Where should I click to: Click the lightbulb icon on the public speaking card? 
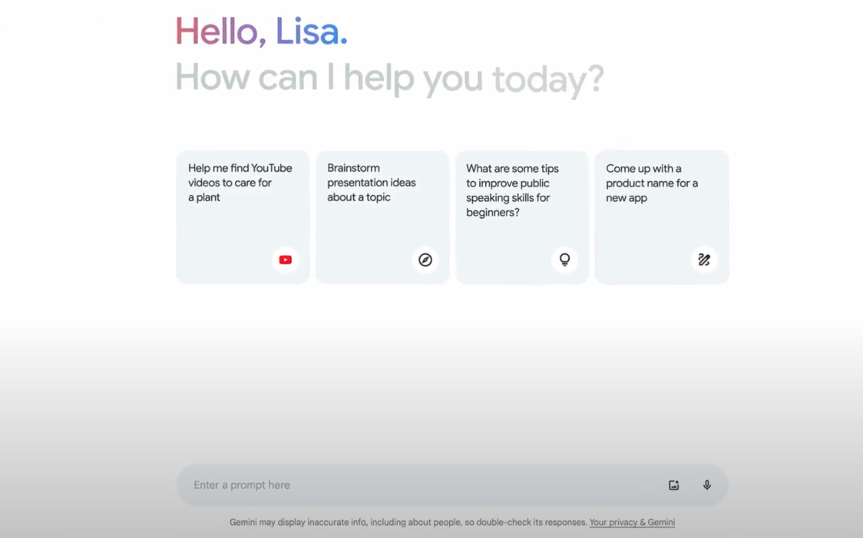click(564, 260)
